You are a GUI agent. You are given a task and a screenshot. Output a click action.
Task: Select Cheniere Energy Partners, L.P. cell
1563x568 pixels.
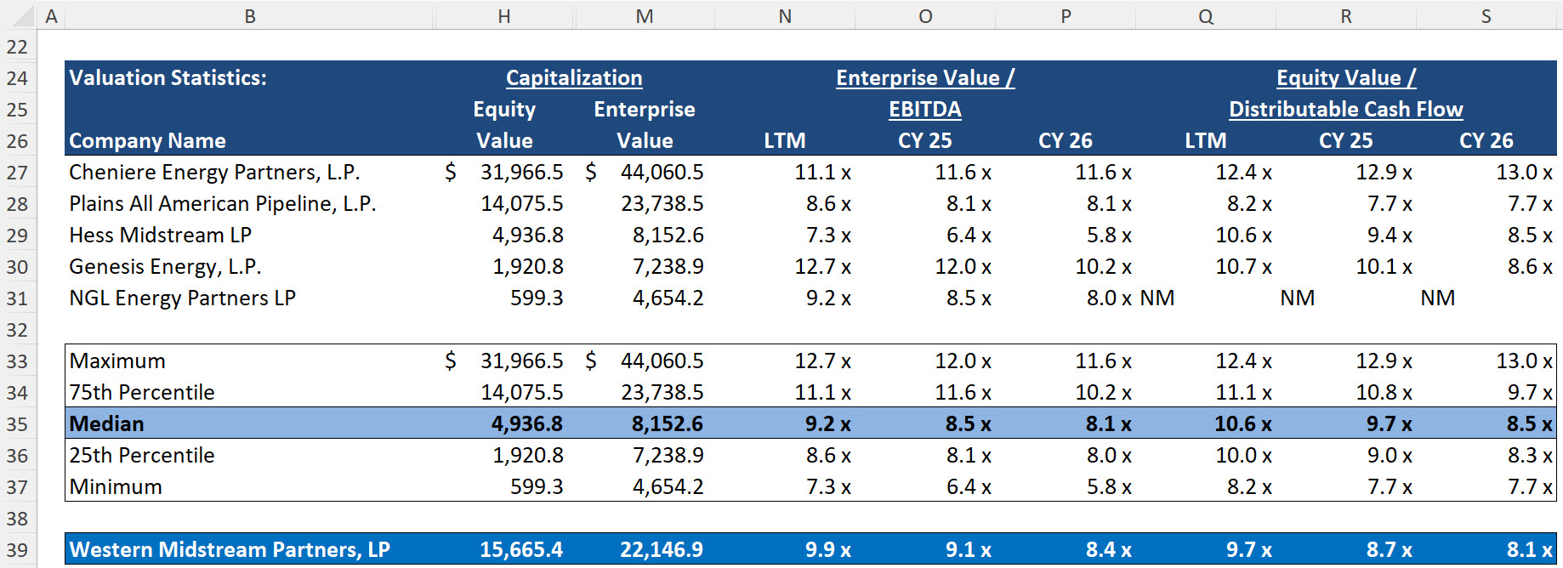[x=214, y=172]
